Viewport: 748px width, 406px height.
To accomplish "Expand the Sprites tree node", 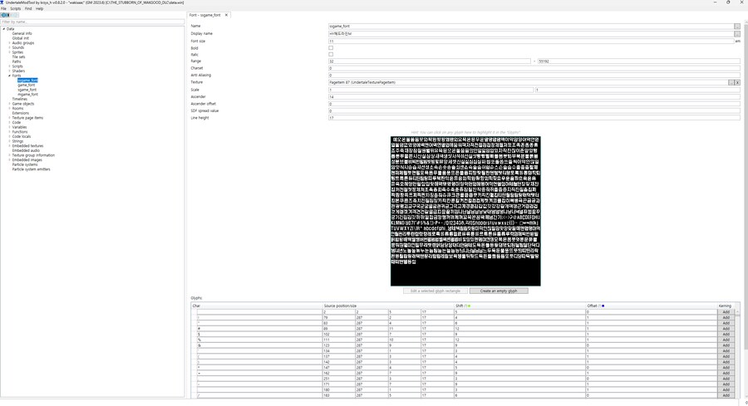I will (10, 52).
